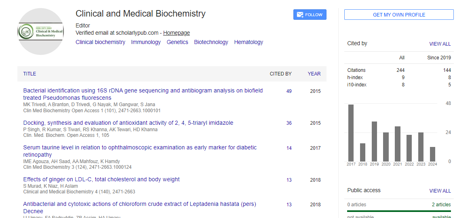
Task: Click the 2 articles available link
Action: tap(441, 205)
